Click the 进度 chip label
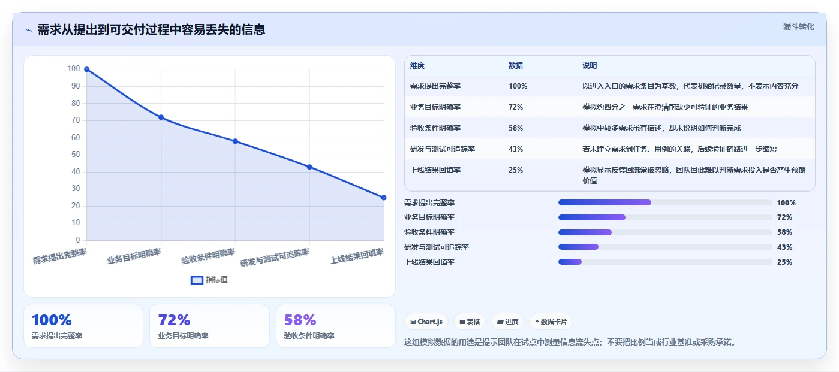The width and height of the screenshot is (839, 372). coord(512,322)
